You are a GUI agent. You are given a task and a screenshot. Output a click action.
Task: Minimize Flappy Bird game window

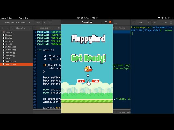[101, 22]
